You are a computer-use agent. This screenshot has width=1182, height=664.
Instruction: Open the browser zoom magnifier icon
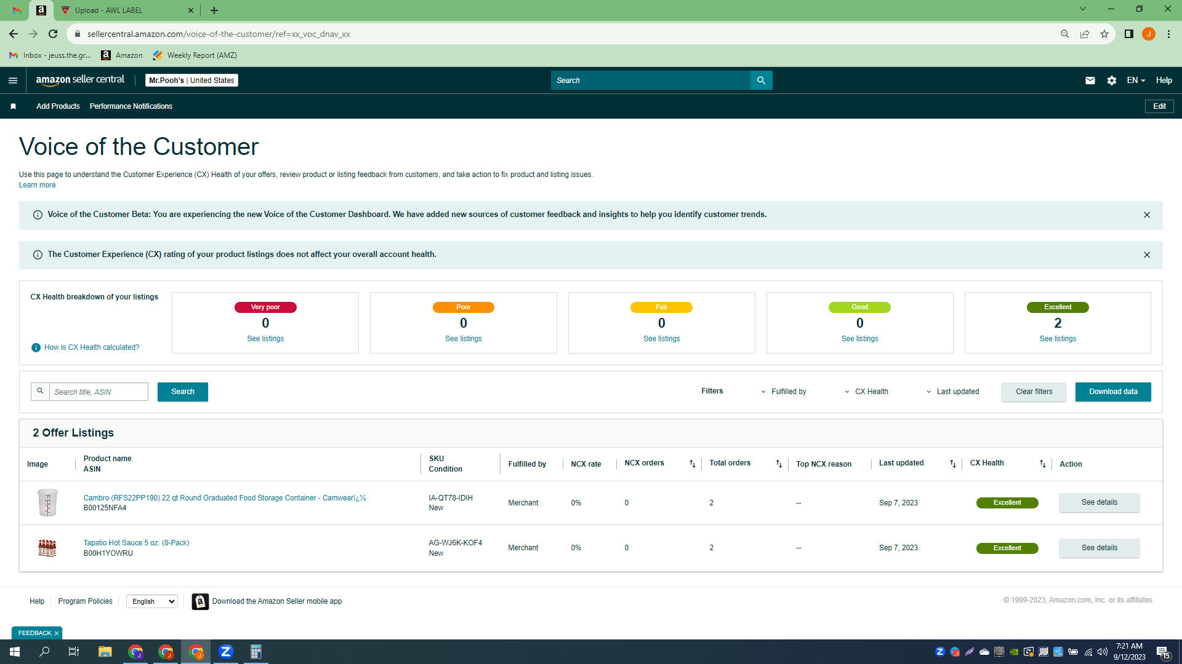tap(1065, 34)
